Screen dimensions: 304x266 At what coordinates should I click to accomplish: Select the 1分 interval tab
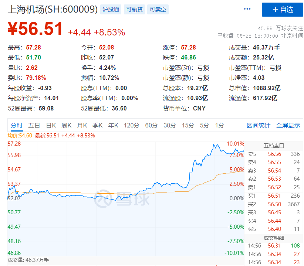tap(220, 126)
